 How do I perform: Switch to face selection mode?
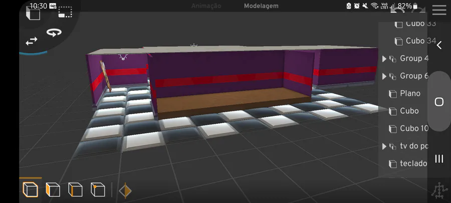pos(53,190)
